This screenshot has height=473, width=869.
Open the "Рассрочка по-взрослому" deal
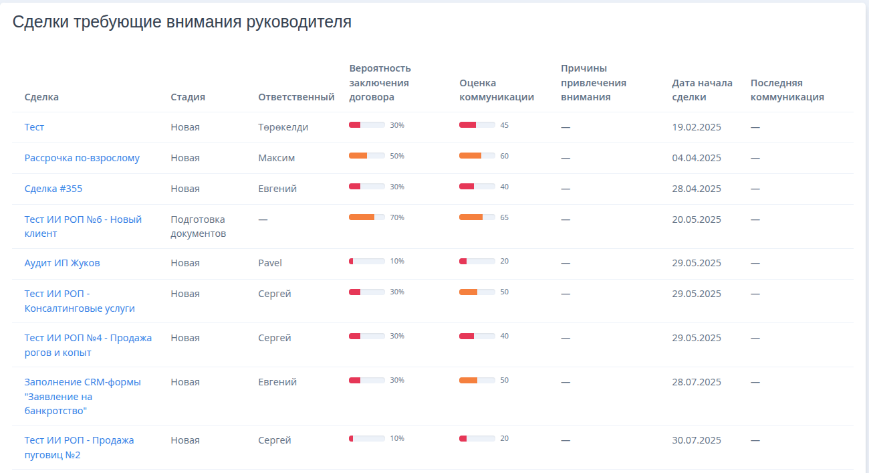[82, 158]
